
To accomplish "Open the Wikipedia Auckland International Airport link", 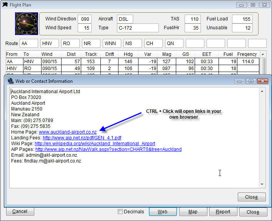I will [95, 143].
